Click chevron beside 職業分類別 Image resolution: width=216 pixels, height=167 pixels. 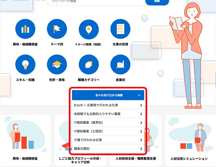pos(141,149)
